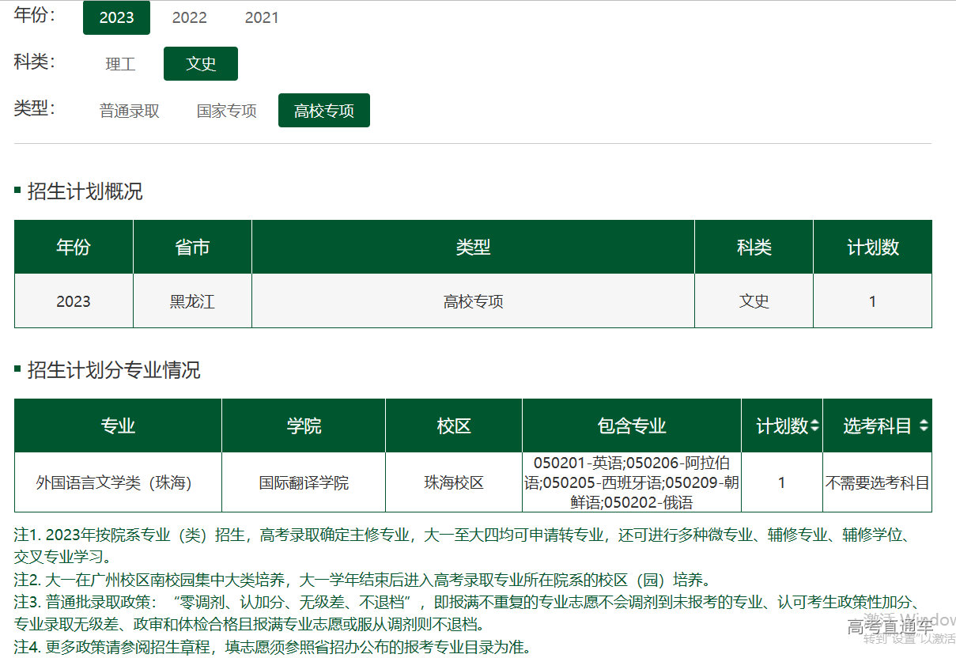Select the 2023 year option
Viewport: 956px width, 658px height.
coord(116,17)
